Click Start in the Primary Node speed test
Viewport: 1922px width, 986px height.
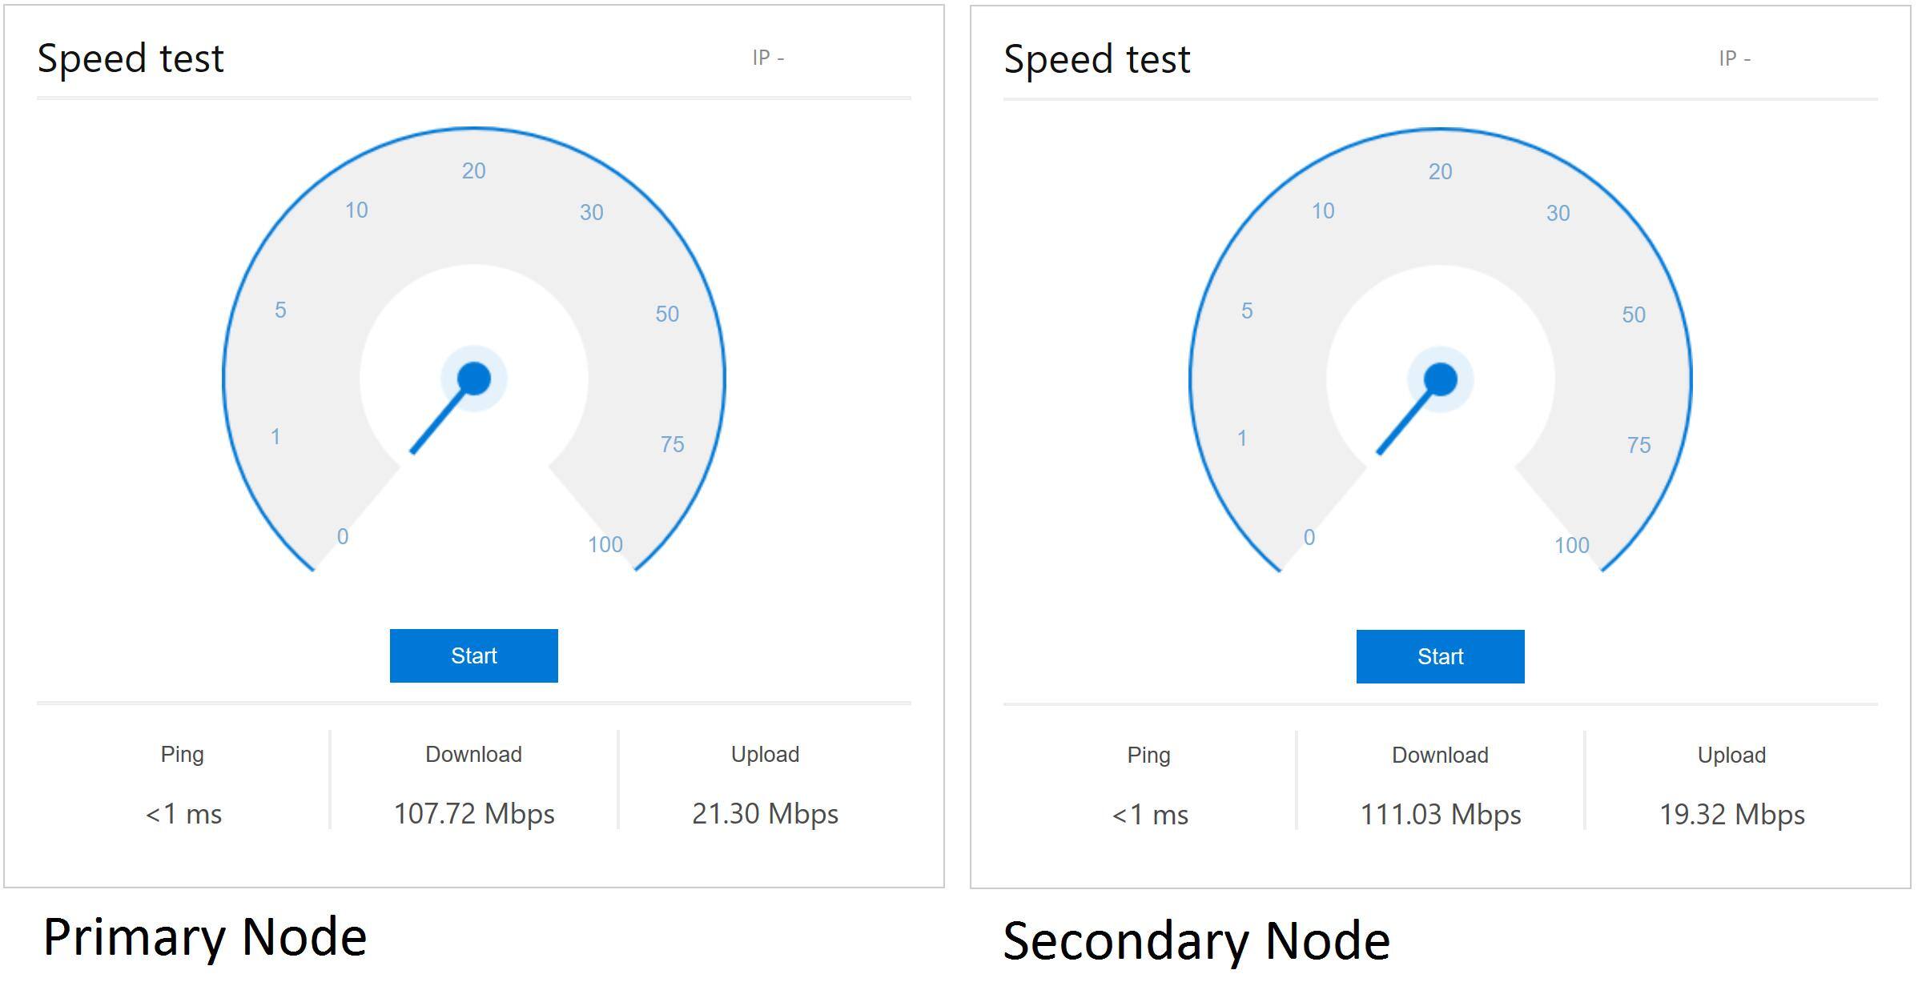pos(473,655)
